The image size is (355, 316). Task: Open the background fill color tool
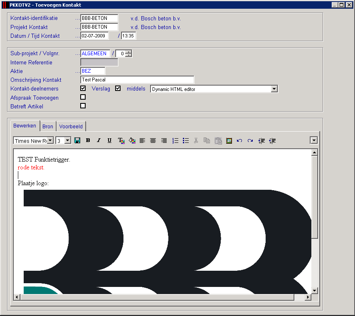[132, 140]
